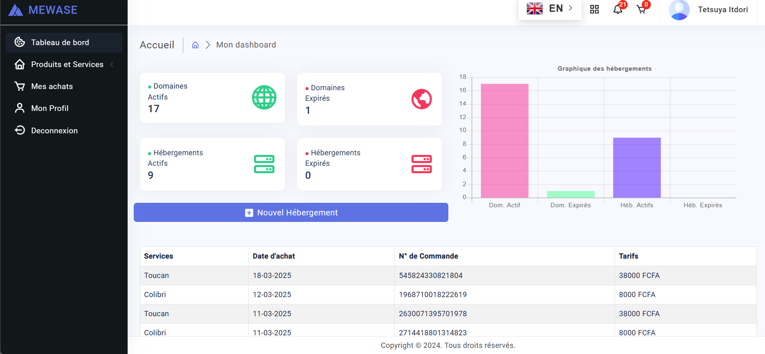
Task: Click the green globe Domaines Actifs icon
Action: (x=264, y=98)
